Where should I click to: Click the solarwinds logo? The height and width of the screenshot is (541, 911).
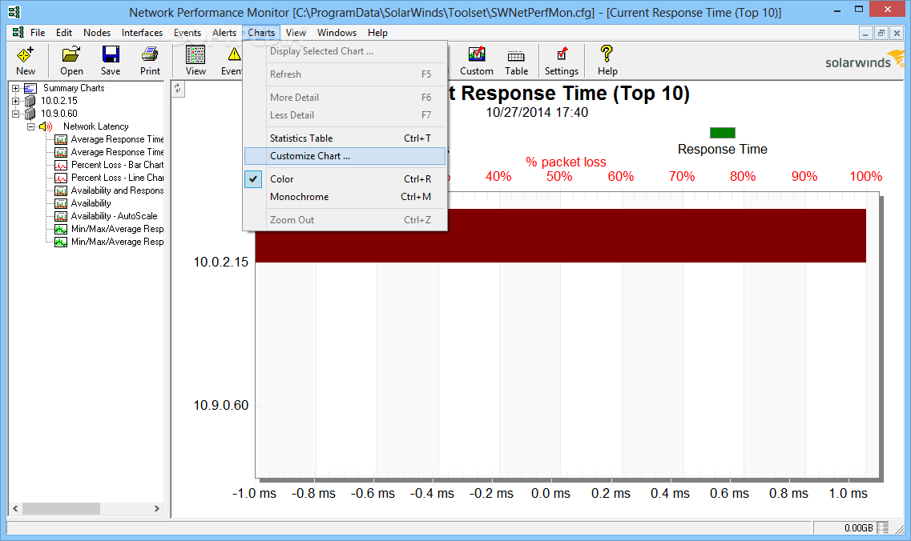tap(865, 60)
